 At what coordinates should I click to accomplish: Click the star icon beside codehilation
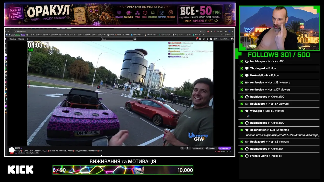(x=247, y=130)
